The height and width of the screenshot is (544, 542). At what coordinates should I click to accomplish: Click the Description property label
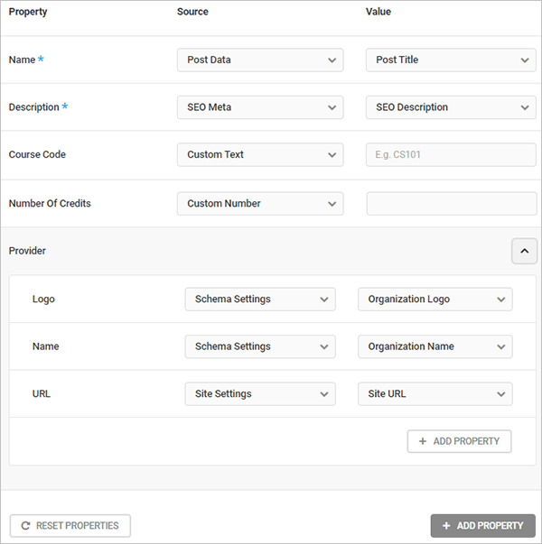pos(33,107)
